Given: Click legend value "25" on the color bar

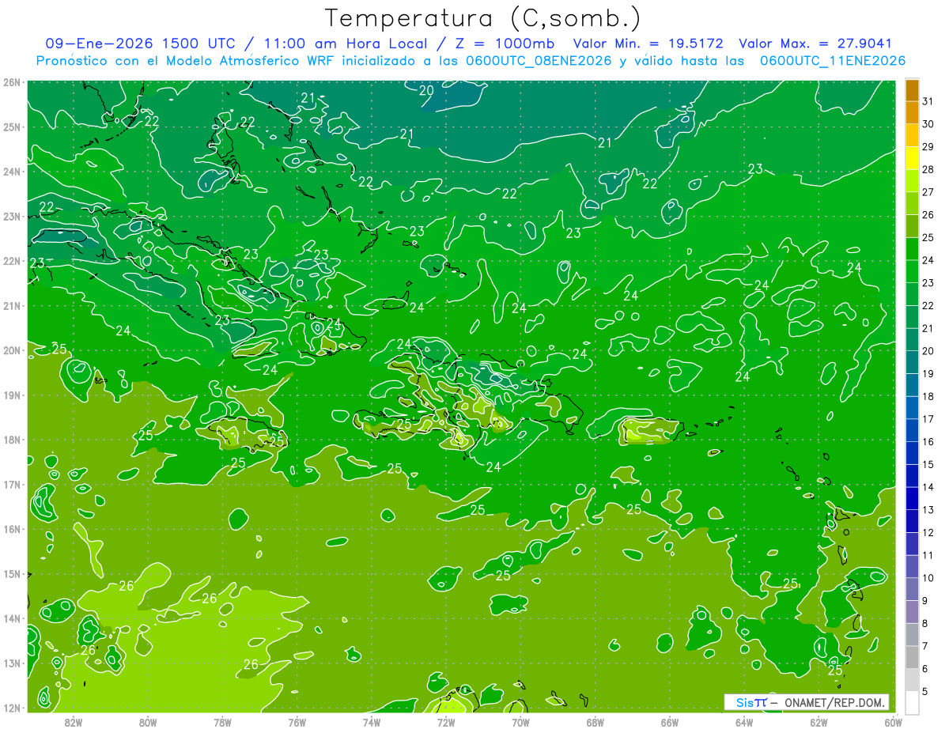Looking at the screenshot, I should [928, 237].
